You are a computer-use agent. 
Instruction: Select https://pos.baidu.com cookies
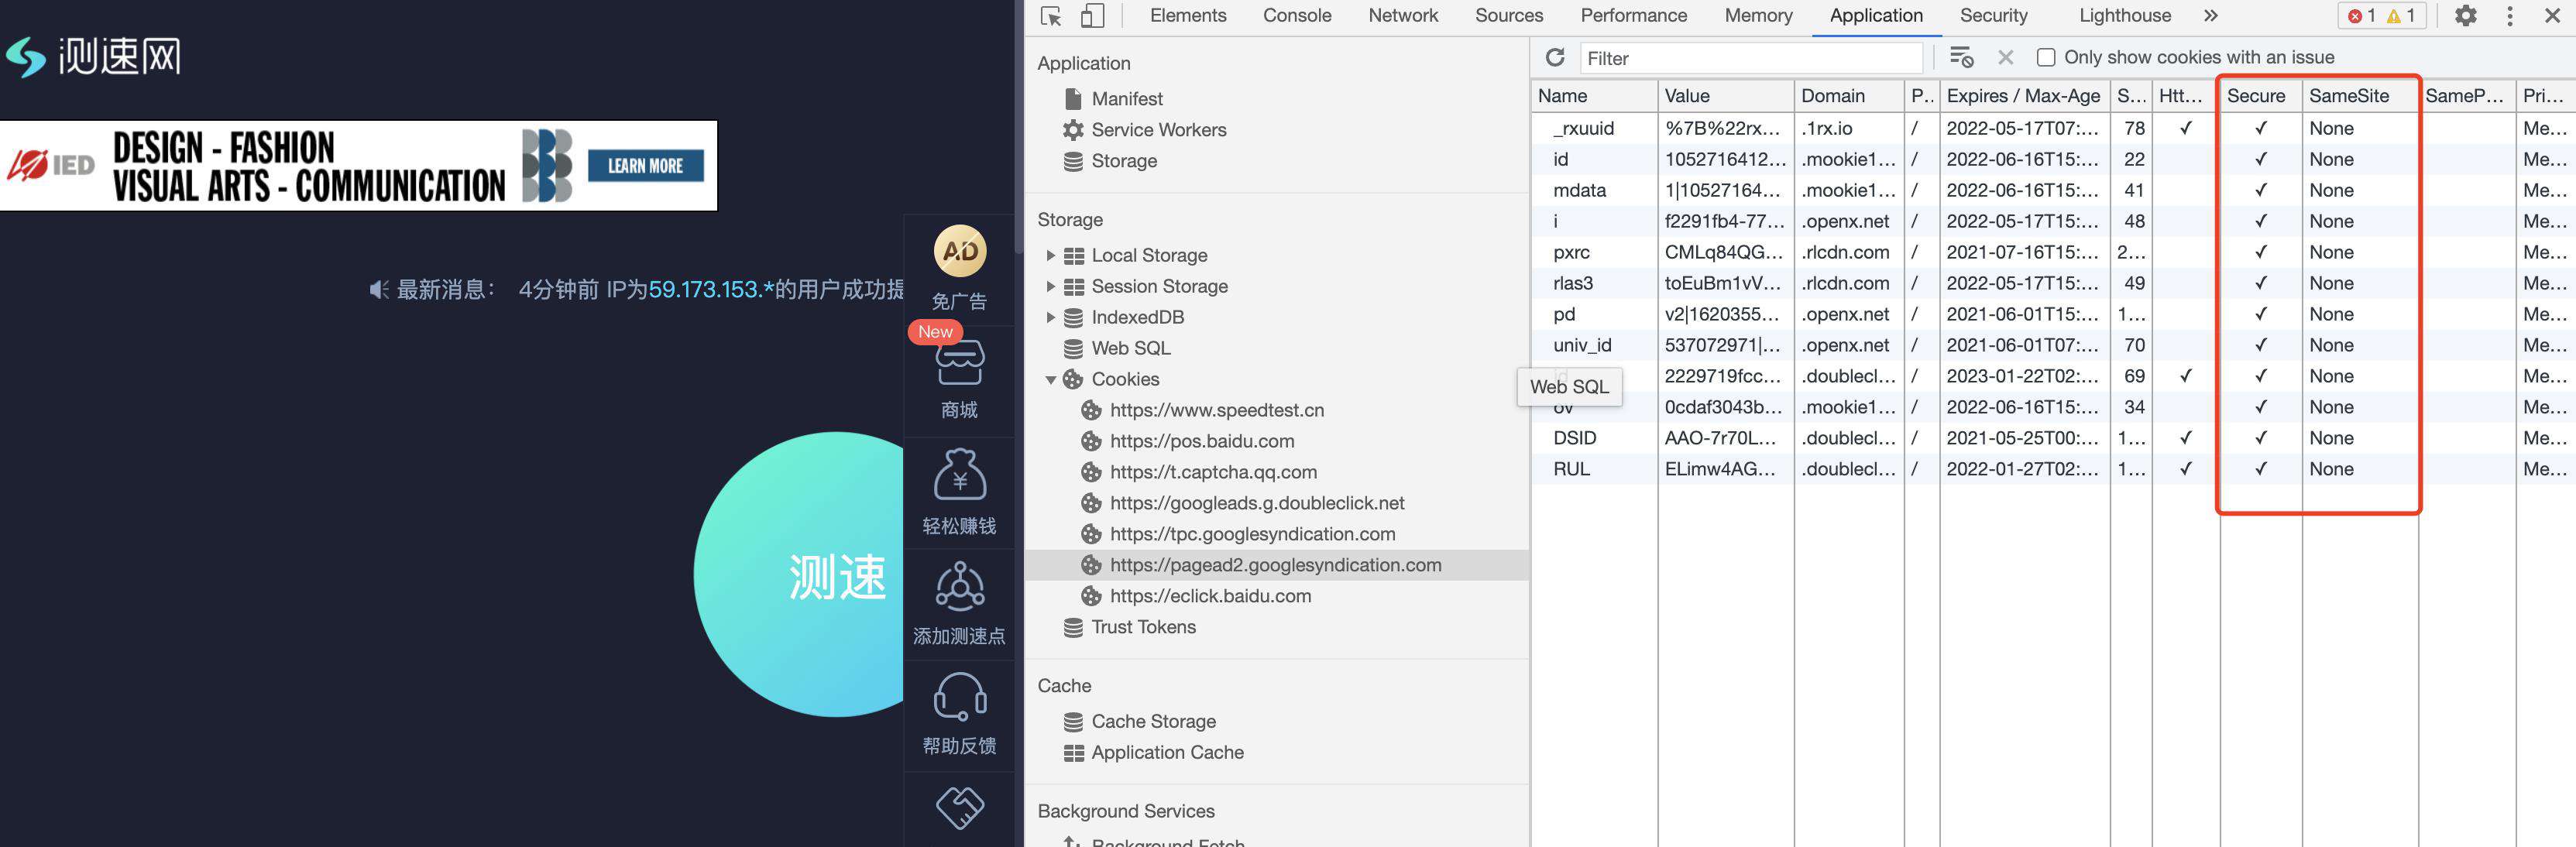(x=1201, y=441)
